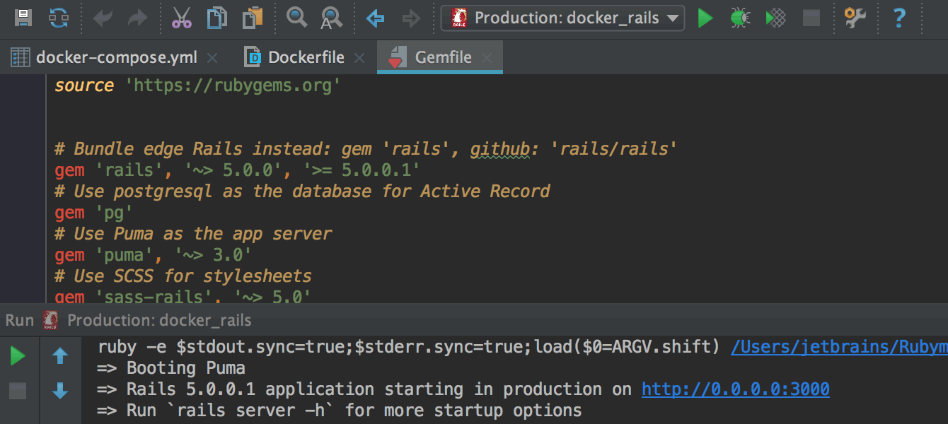Click the Undo arrow icon
Screen dimensions: 948x424
pyautogui.click(x=103, y=18)
